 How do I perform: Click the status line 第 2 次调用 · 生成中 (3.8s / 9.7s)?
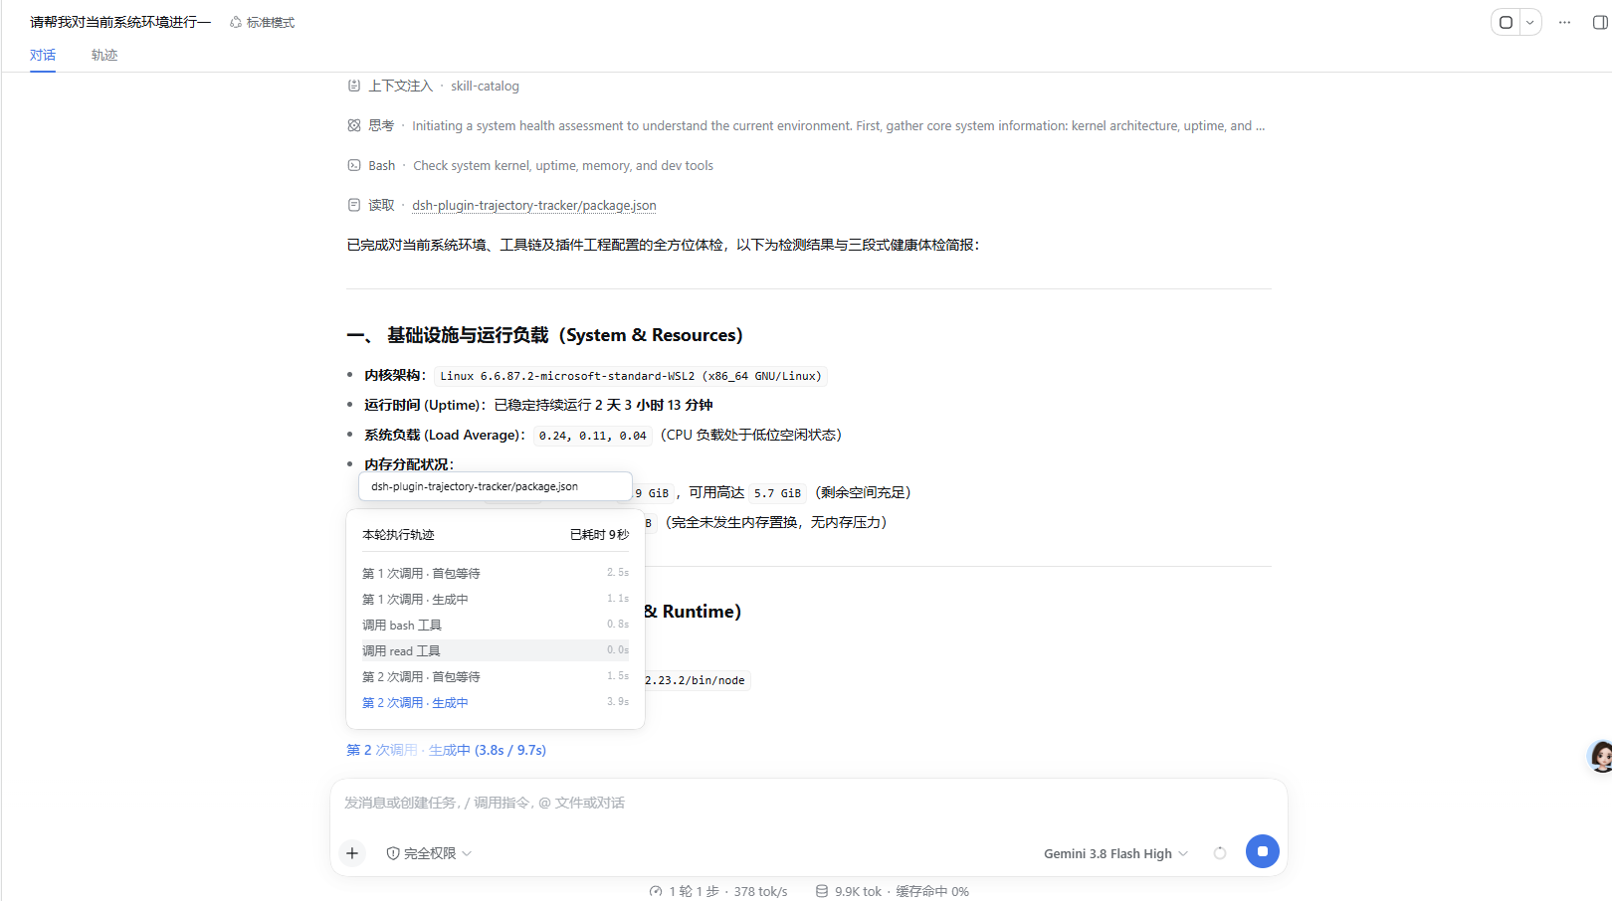coord(446,750)
